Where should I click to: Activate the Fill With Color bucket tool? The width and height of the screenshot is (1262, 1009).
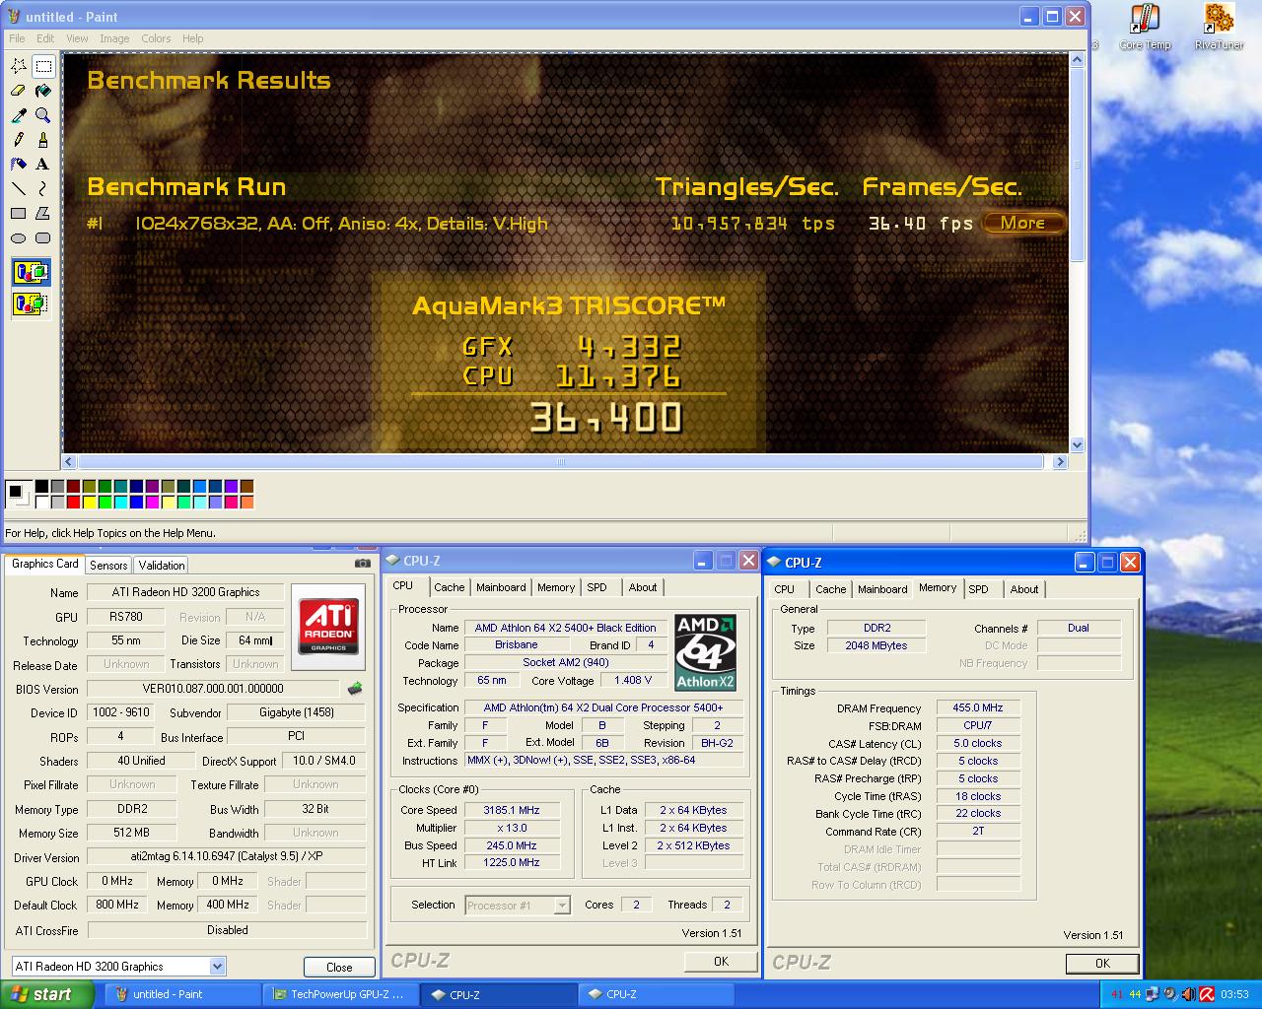point(43,91)
